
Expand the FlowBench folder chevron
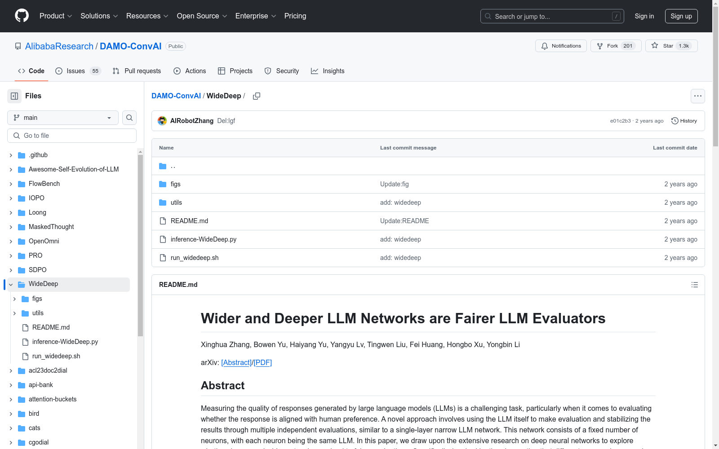coord(11,184)
